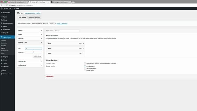Expand the first menu item options arrow
The width and height of the screenshot is (197, 111).
pyautogui.click(x=83, y=43)
